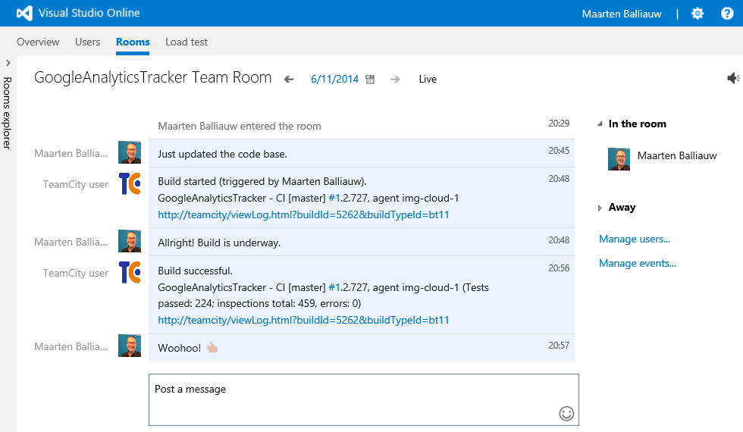The width and height of the screenshot is (743, 432).
Task: Open teamcity viewLog link under Build started
Action: (x=303, y=214)
